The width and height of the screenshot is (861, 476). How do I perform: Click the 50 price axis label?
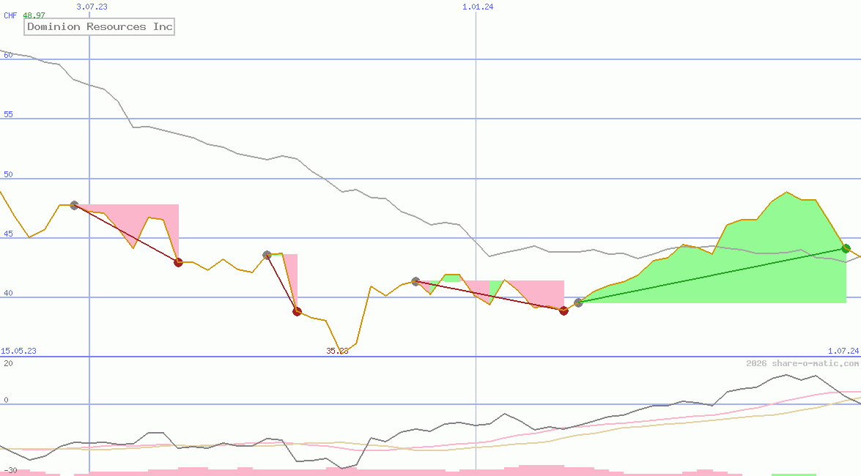[x=8, y=174]
